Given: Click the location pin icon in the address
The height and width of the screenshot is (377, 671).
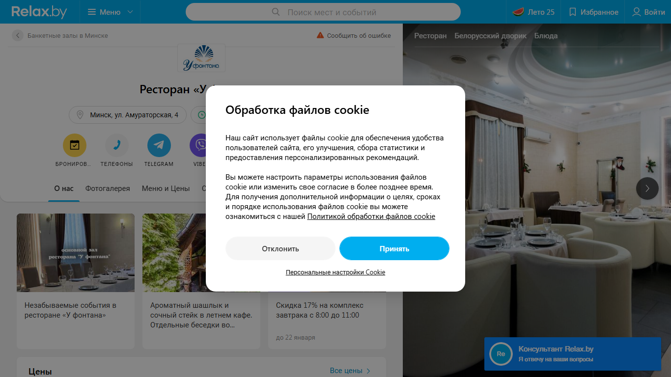Looking at the screenshot, I should (x=80, y=115).
